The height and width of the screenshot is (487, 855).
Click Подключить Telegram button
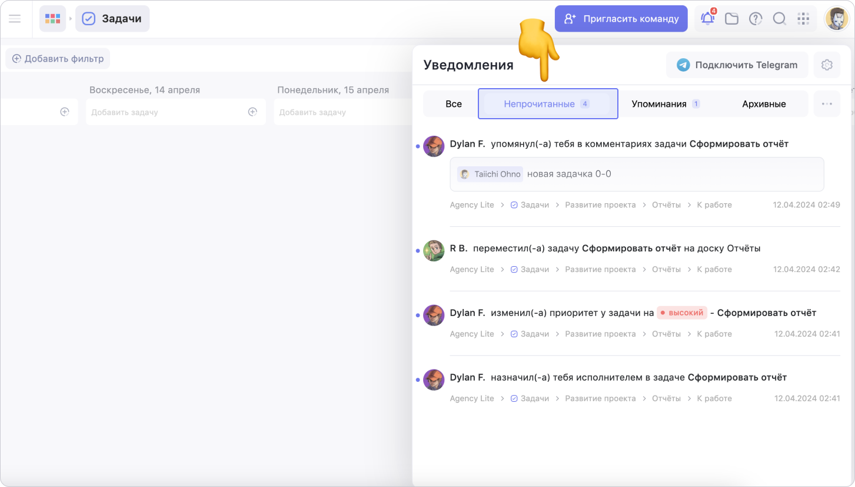(x=737, y=65)
